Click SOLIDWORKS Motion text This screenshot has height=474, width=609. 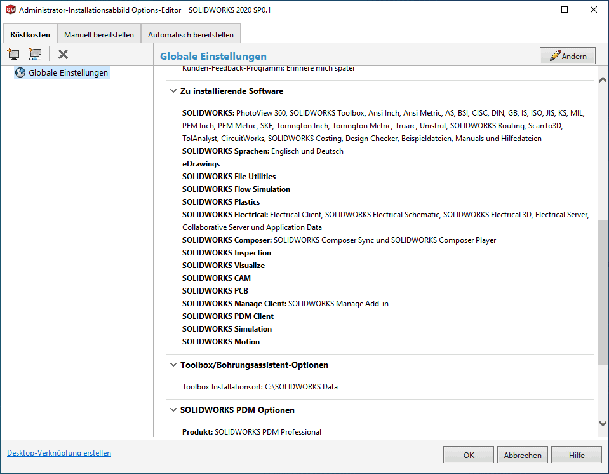tap(221, 342)
